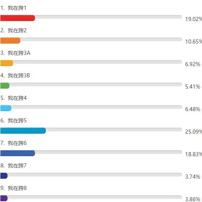Viewport: 202px width, 202px height.
Task: Select the yellow bar for 我在跨3A
Action: [7, 63]
